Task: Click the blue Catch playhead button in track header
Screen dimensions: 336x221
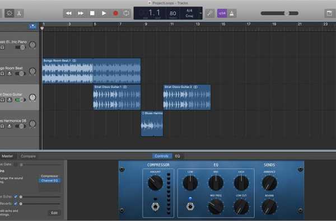Action: [32, 26]
